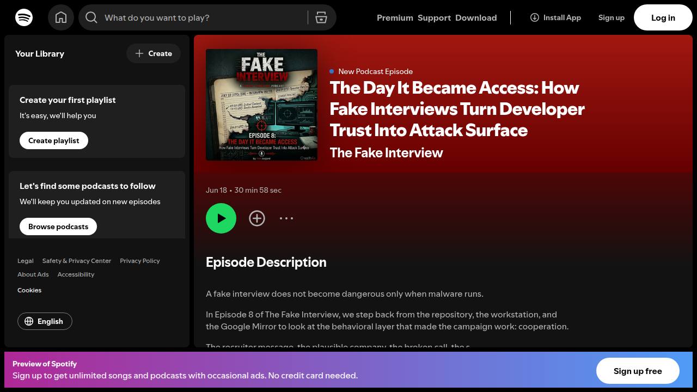This screenshot has width=697, height=392.
Task: Open the Browse icon in search bar
Action: (x=321, y=17)
